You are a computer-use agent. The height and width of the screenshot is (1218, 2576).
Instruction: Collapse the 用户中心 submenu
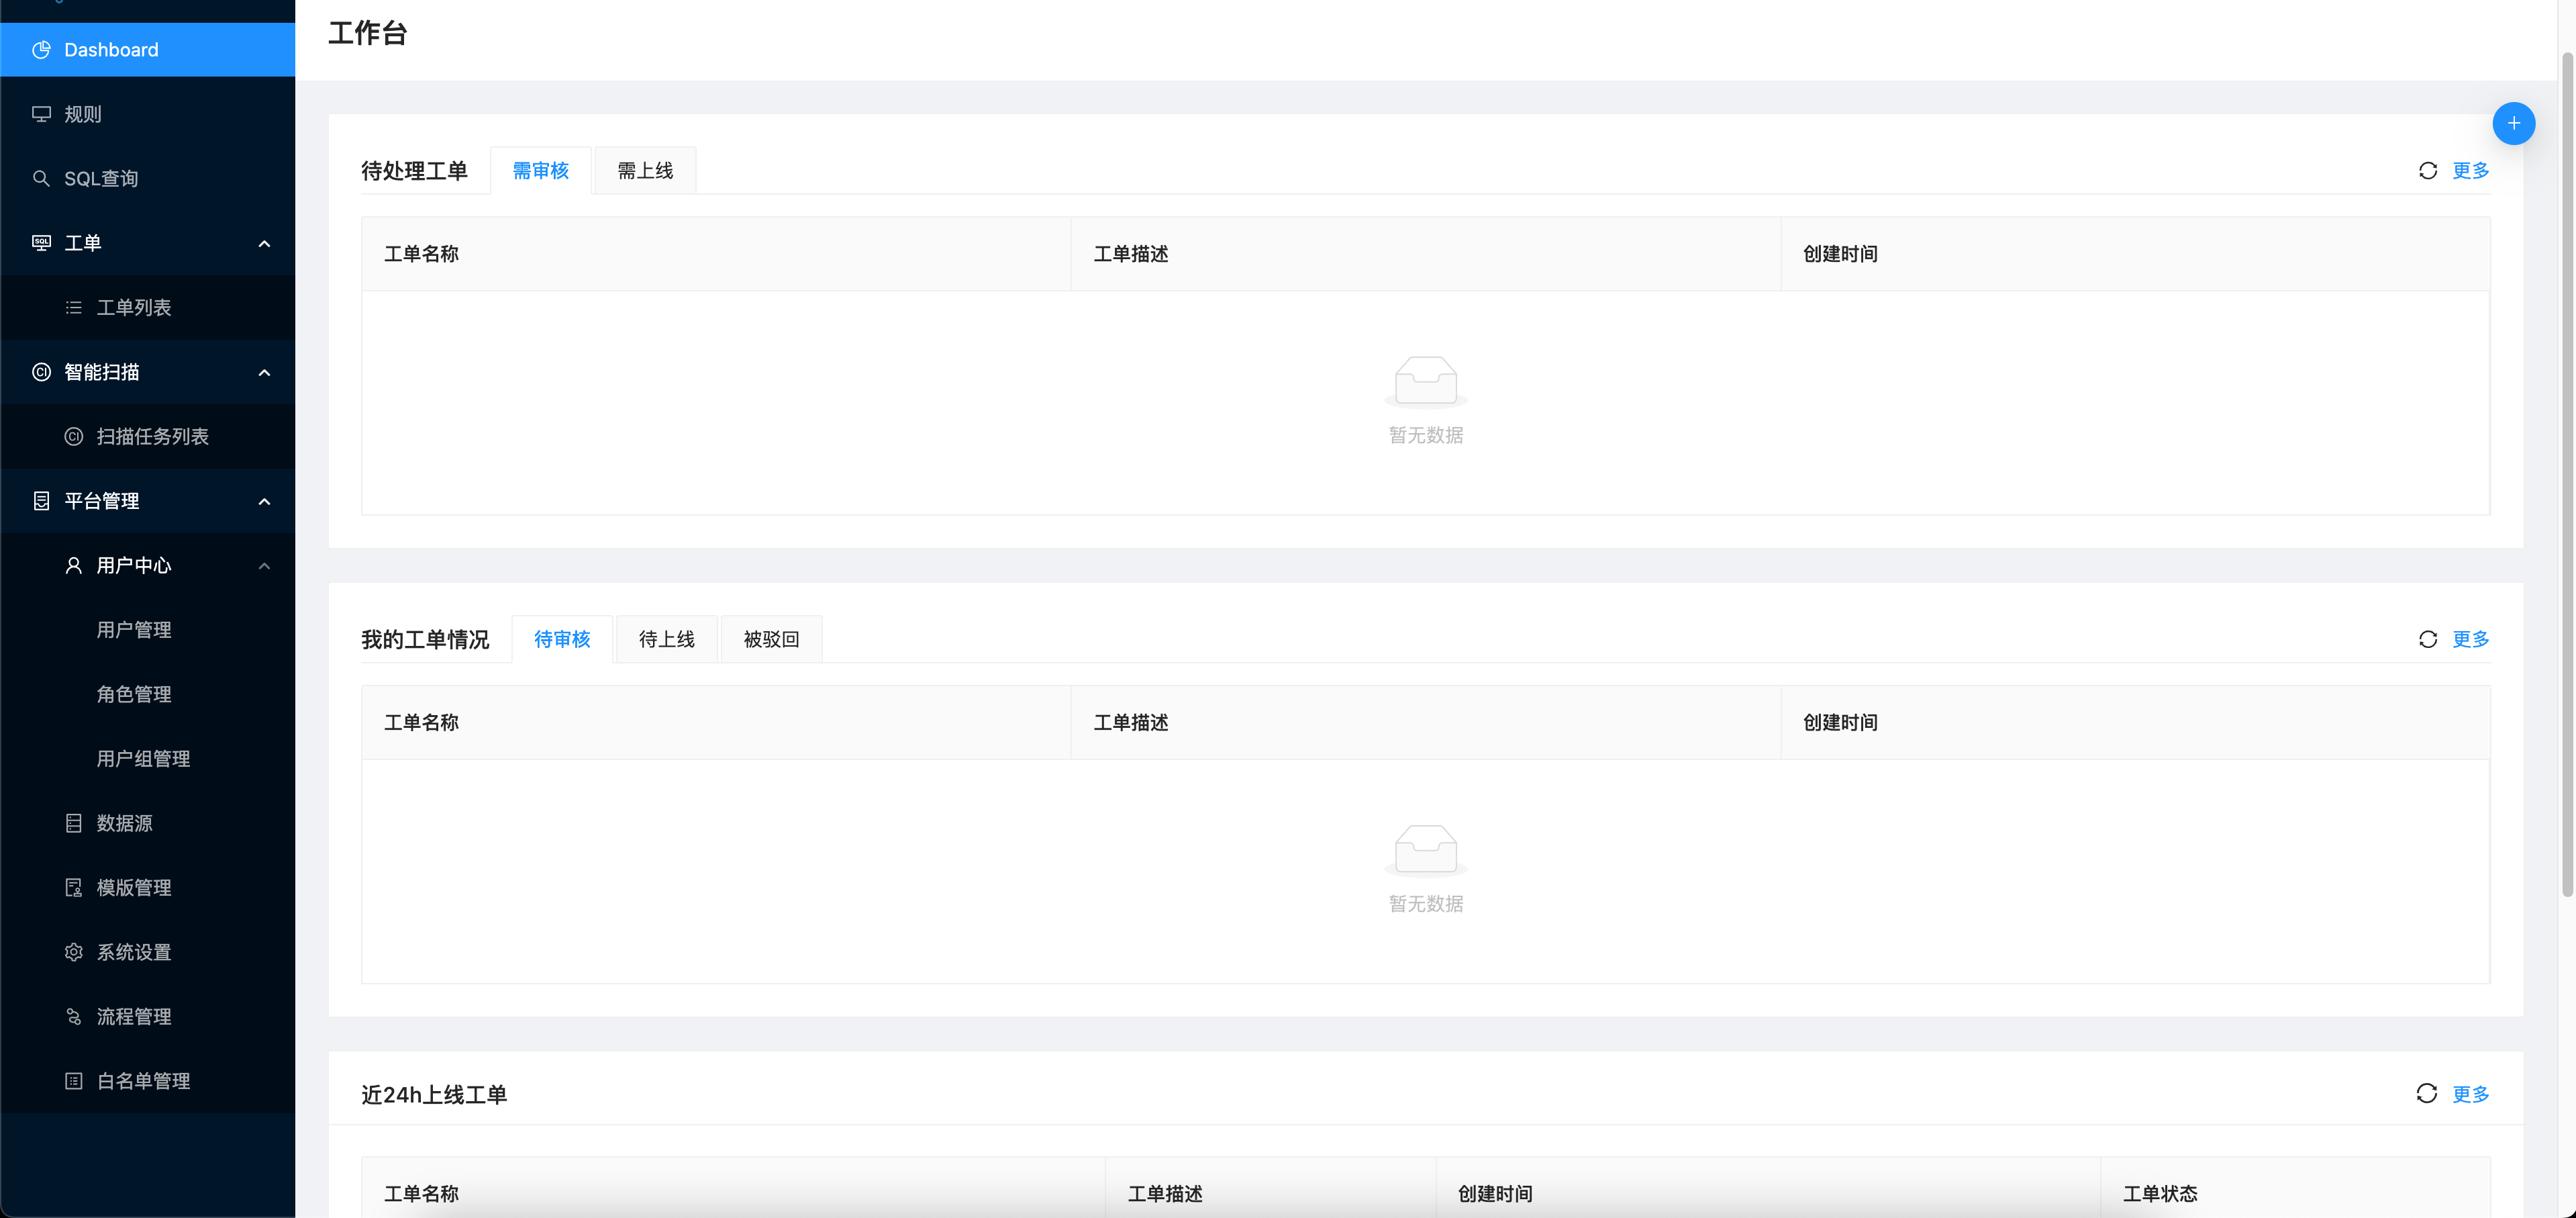[264, 566]
